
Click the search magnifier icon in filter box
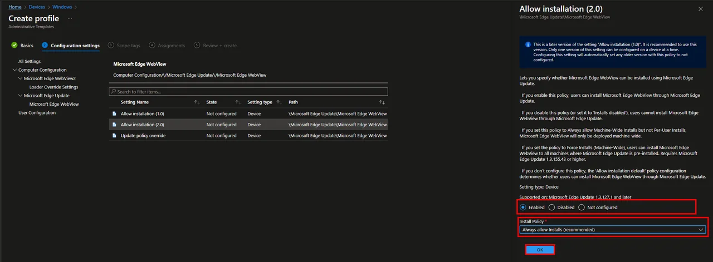tap(114, 91)
